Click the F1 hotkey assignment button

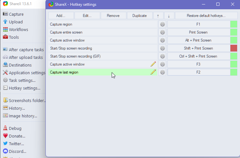[198, 24]
